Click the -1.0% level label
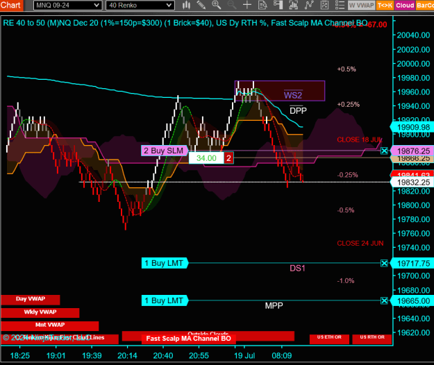The width and height of the screenshot is (434, 365). click(x=346, y=280)
